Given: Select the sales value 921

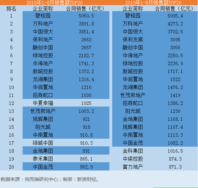Looking at the screenshot, I should [86, 119].
